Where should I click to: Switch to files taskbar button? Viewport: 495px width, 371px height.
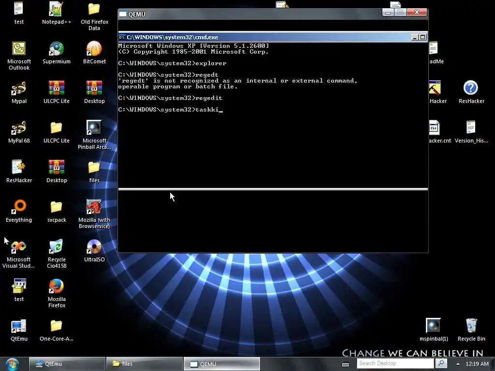[x=144, y=364]
